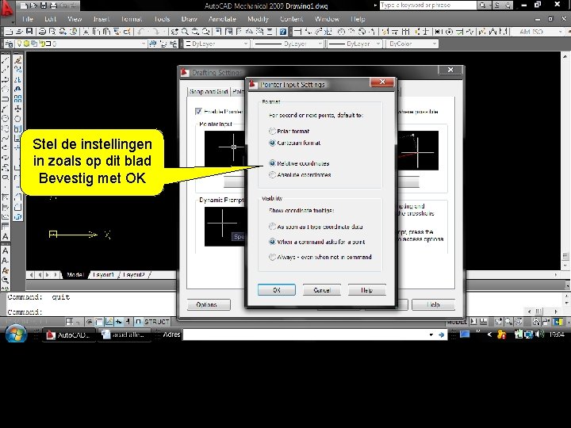The image size is (571, 428).
Task: Click the volume speaker tray icon
Action: (x=540, y=334)
